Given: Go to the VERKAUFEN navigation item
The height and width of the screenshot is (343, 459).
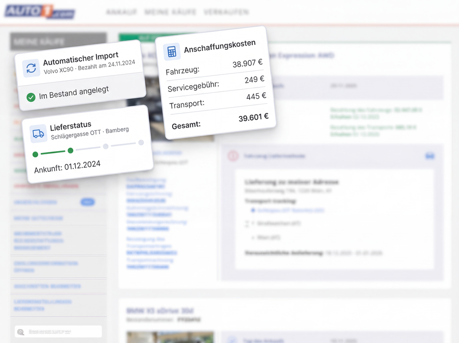Looking at the screenshot, I should (226, 12).
